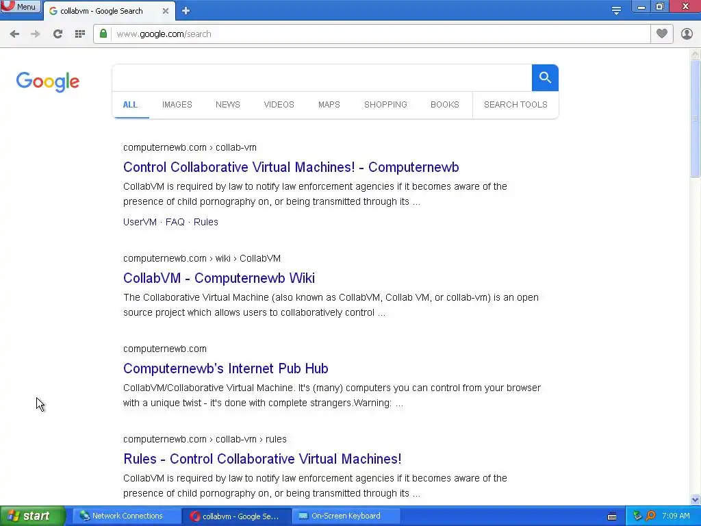Click the vertical scrollbar thumb

[x=696, y=119]
